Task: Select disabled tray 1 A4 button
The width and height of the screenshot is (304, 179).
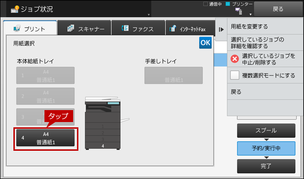Action: 45,76
